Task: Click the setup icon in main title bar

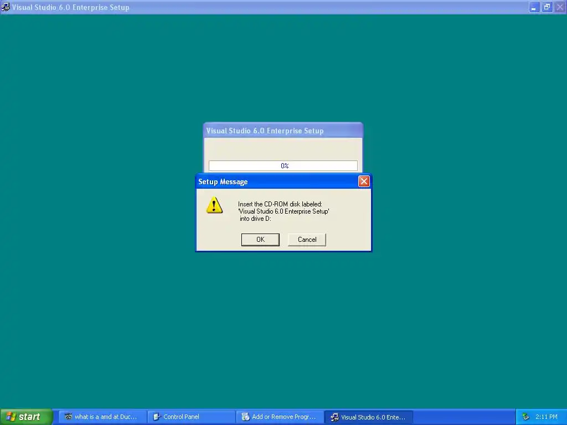Action: pos(6,7)
